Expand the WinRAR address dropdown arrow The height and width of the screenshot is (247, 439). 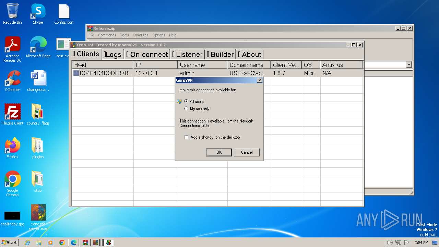[409, 64]
